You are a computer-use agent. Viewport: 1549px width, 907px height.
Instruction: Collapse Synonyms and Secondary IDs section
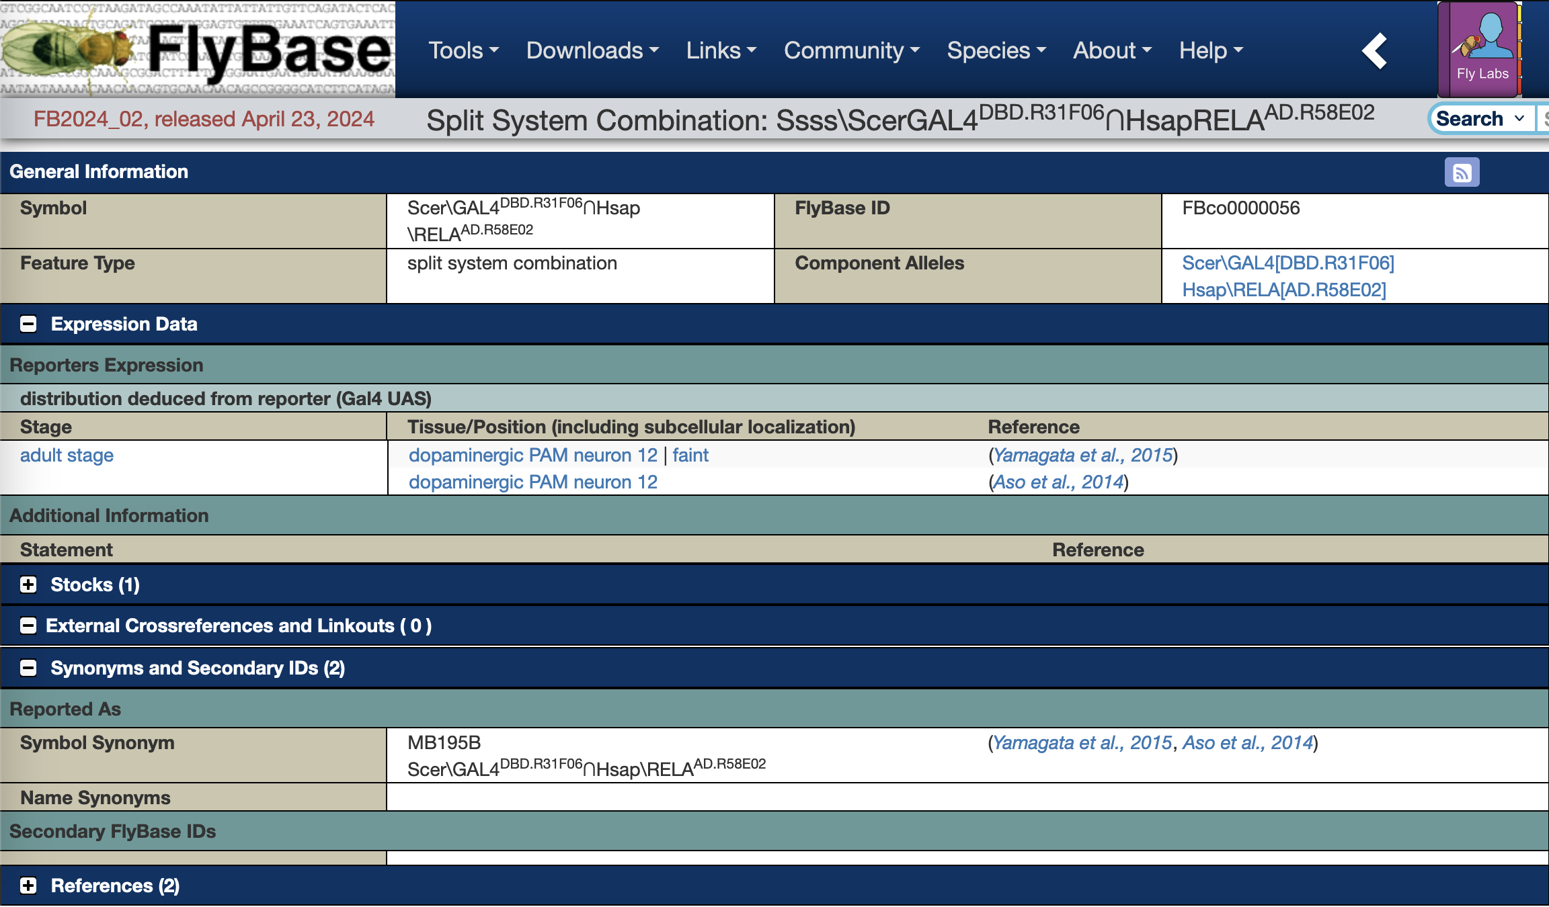[x=28, y=668]
